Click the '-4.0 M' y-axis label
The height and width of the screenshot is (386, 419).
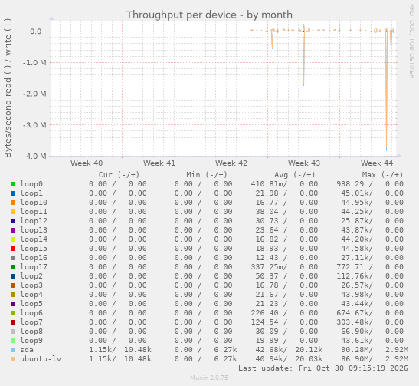(x=34, y=156)
